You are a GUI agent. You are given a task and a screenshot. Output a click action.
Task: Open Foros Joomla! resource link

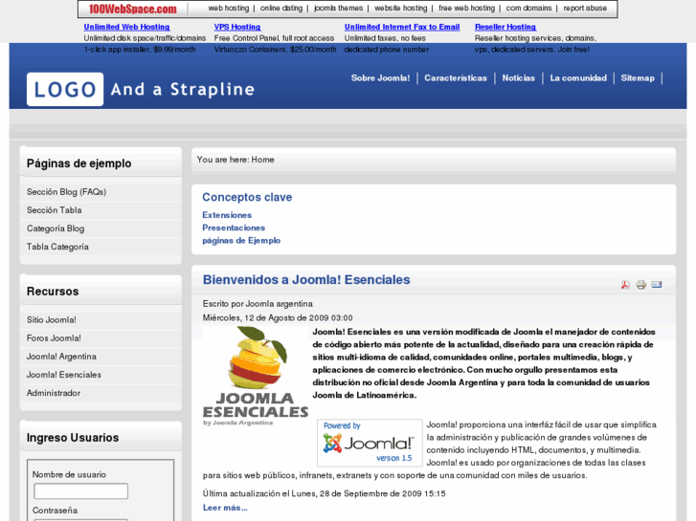[x=54, y=337]
